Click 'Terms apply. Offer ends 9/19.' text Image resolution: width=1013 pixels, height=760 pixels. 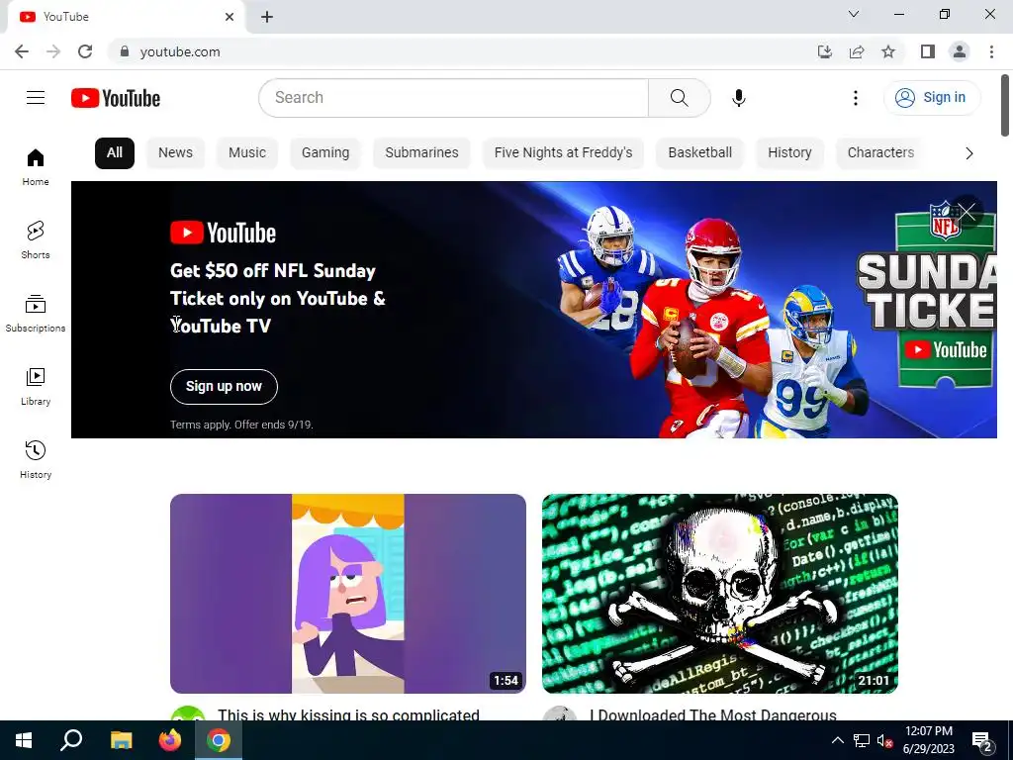(x=241, y=425)
